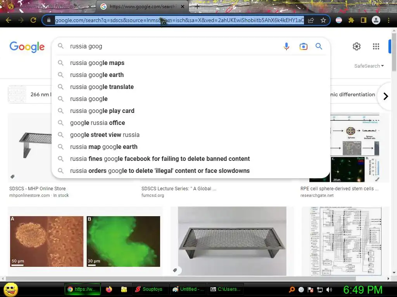Open 'SDSCS - MHP Online Store' result
The width and height of the screenshot is (397, 297).
click(x=38, y=189)
